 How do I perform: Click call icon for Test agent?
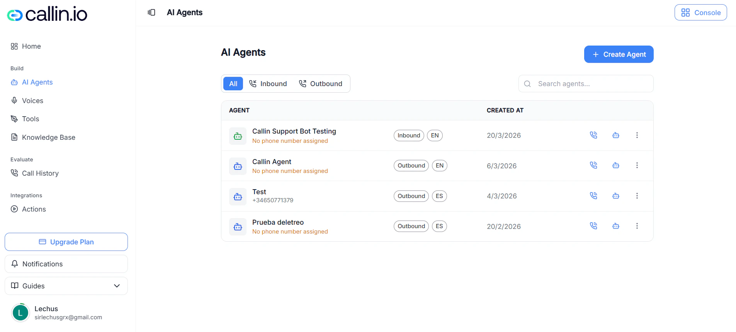593,196
